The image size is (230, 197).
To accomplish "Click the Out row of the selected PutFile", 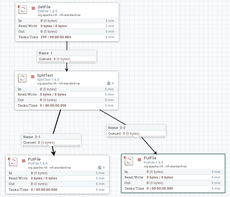I will [173, 183].
